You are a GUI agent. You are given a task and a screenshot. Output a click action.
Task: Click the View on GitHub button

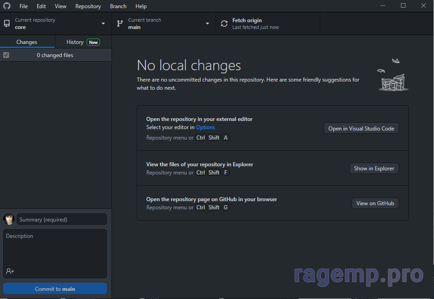[375, 203]
